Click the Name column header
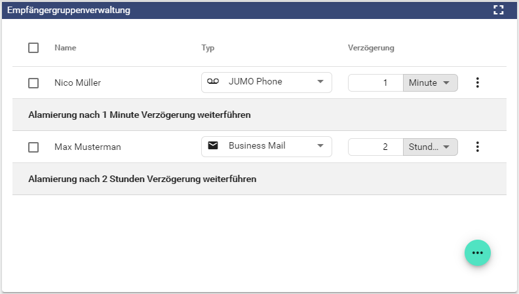 [66, 48]
